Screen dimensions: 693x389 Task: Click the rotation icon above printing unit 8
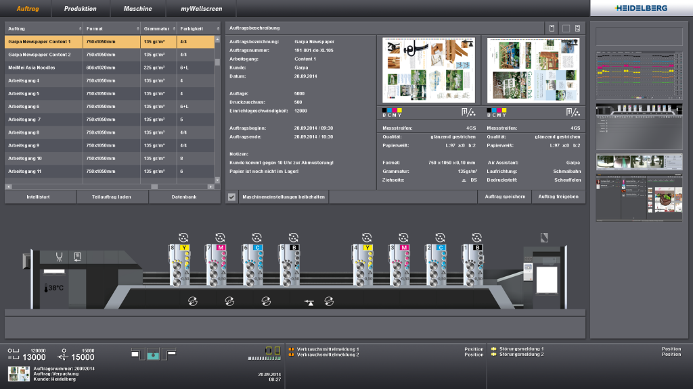[183, 237]
